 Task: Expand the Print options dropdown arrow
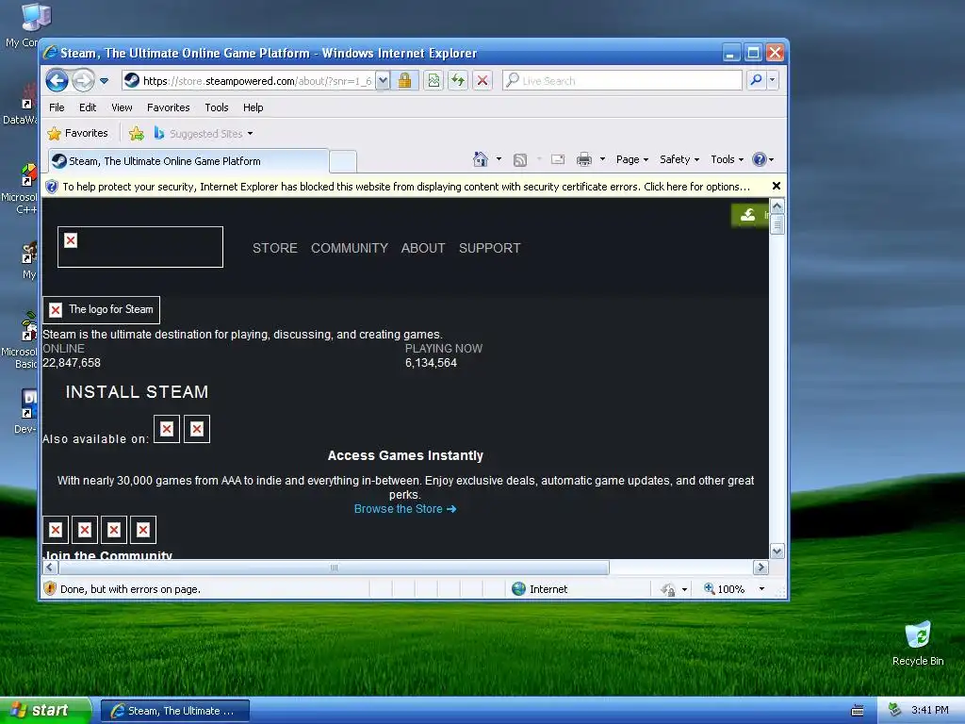tap(602, 159)
